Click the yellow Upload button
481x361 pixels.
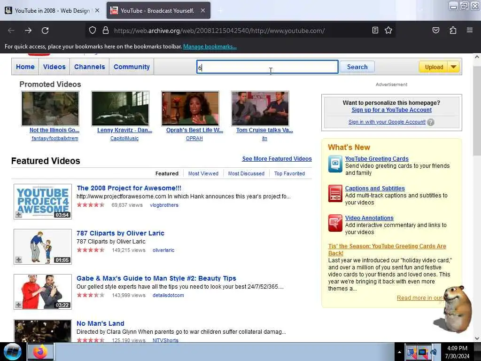click(434, 67)
